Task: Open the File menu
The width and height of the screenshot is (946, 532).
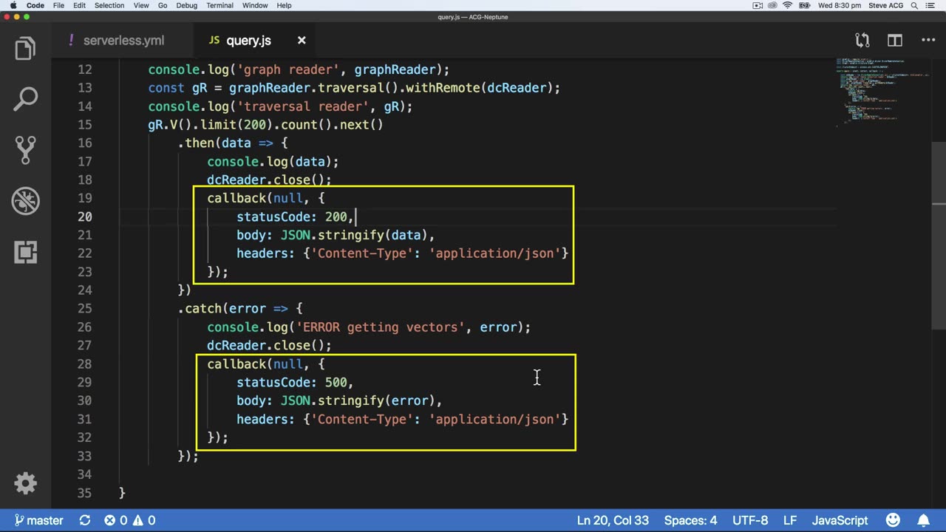Action: [x=58, y=5]
